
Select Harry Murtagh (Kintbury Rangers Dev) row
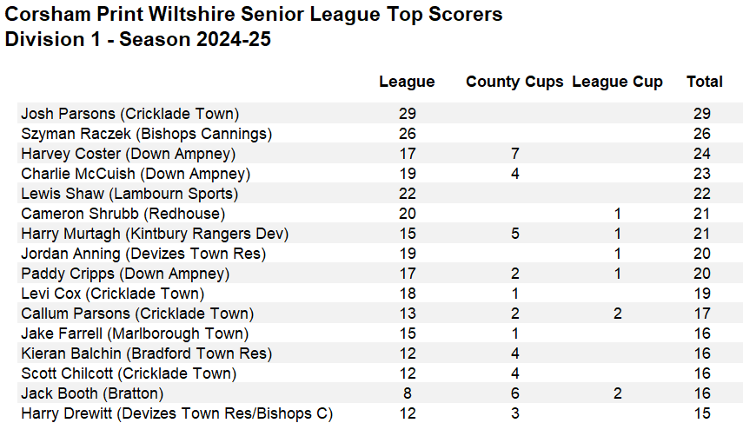coord(380,234)
